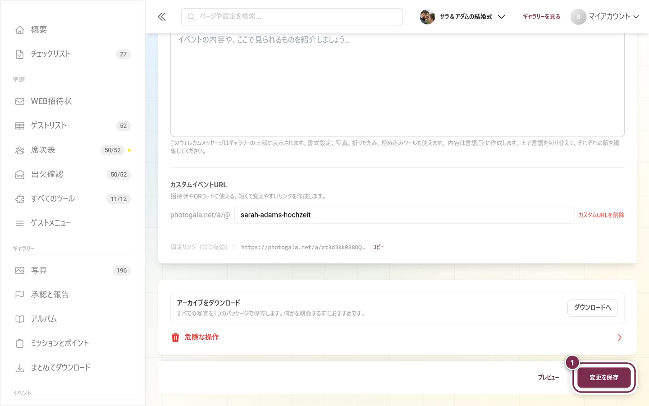
Task: Open the 席次表 seating chart icon
Action: [20, 150]
